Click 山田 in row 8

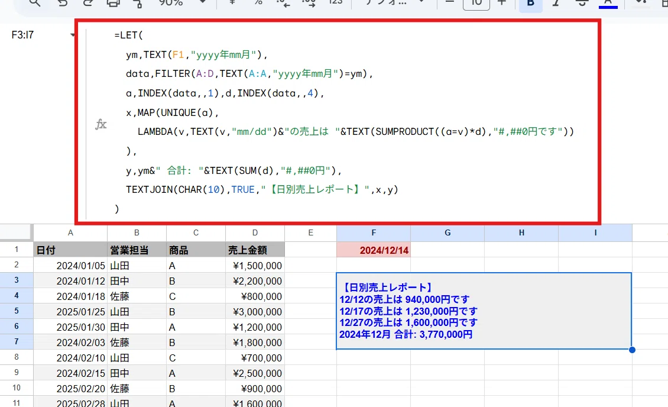(x=137, y=357)
